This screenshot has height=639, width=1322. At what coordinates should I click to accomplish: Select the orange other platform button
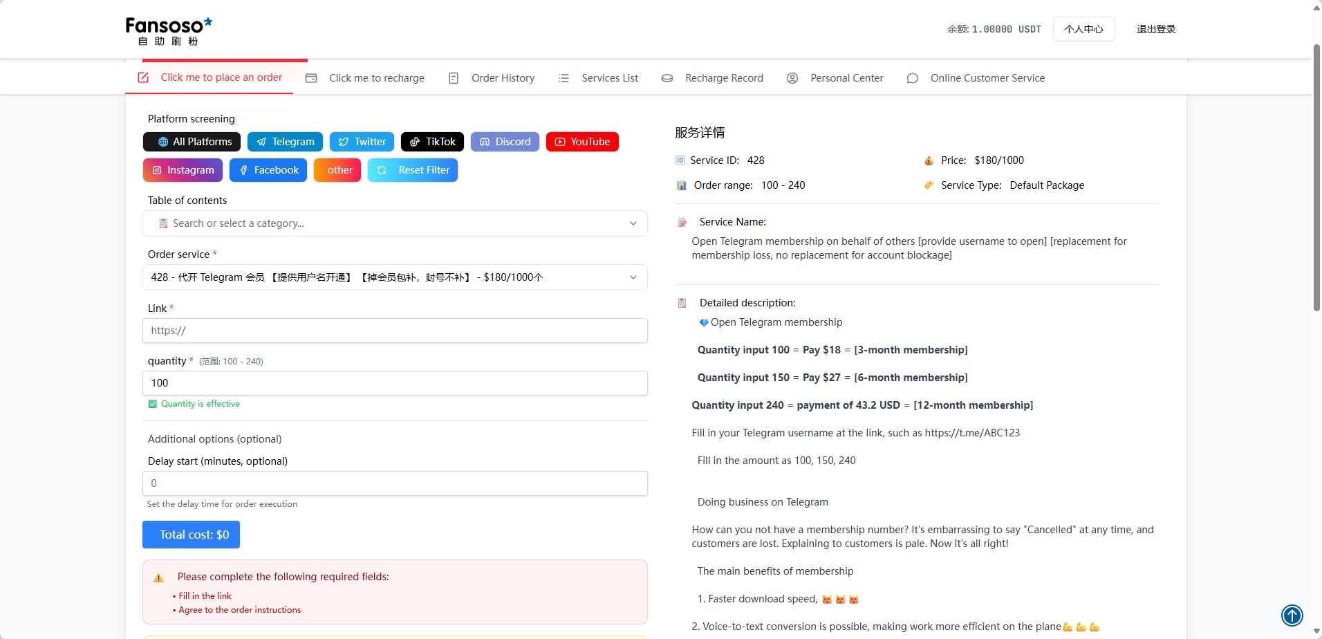tap(337, 170)
